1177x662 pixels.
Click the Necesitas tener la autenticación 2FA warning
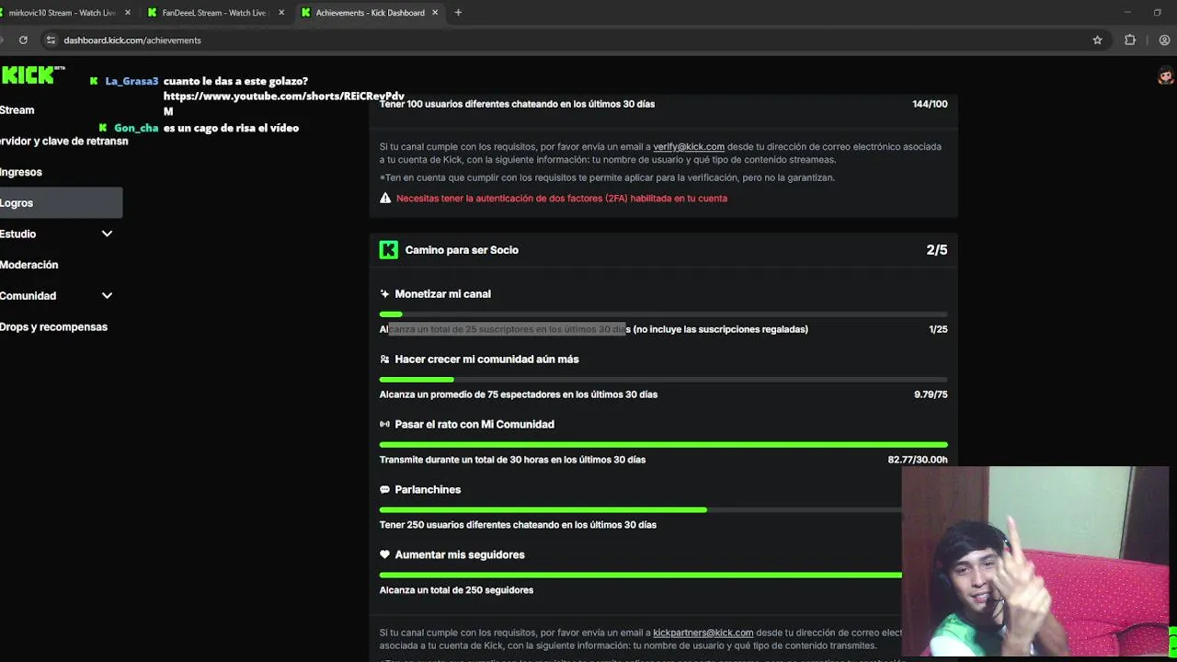tap(561, 199)
